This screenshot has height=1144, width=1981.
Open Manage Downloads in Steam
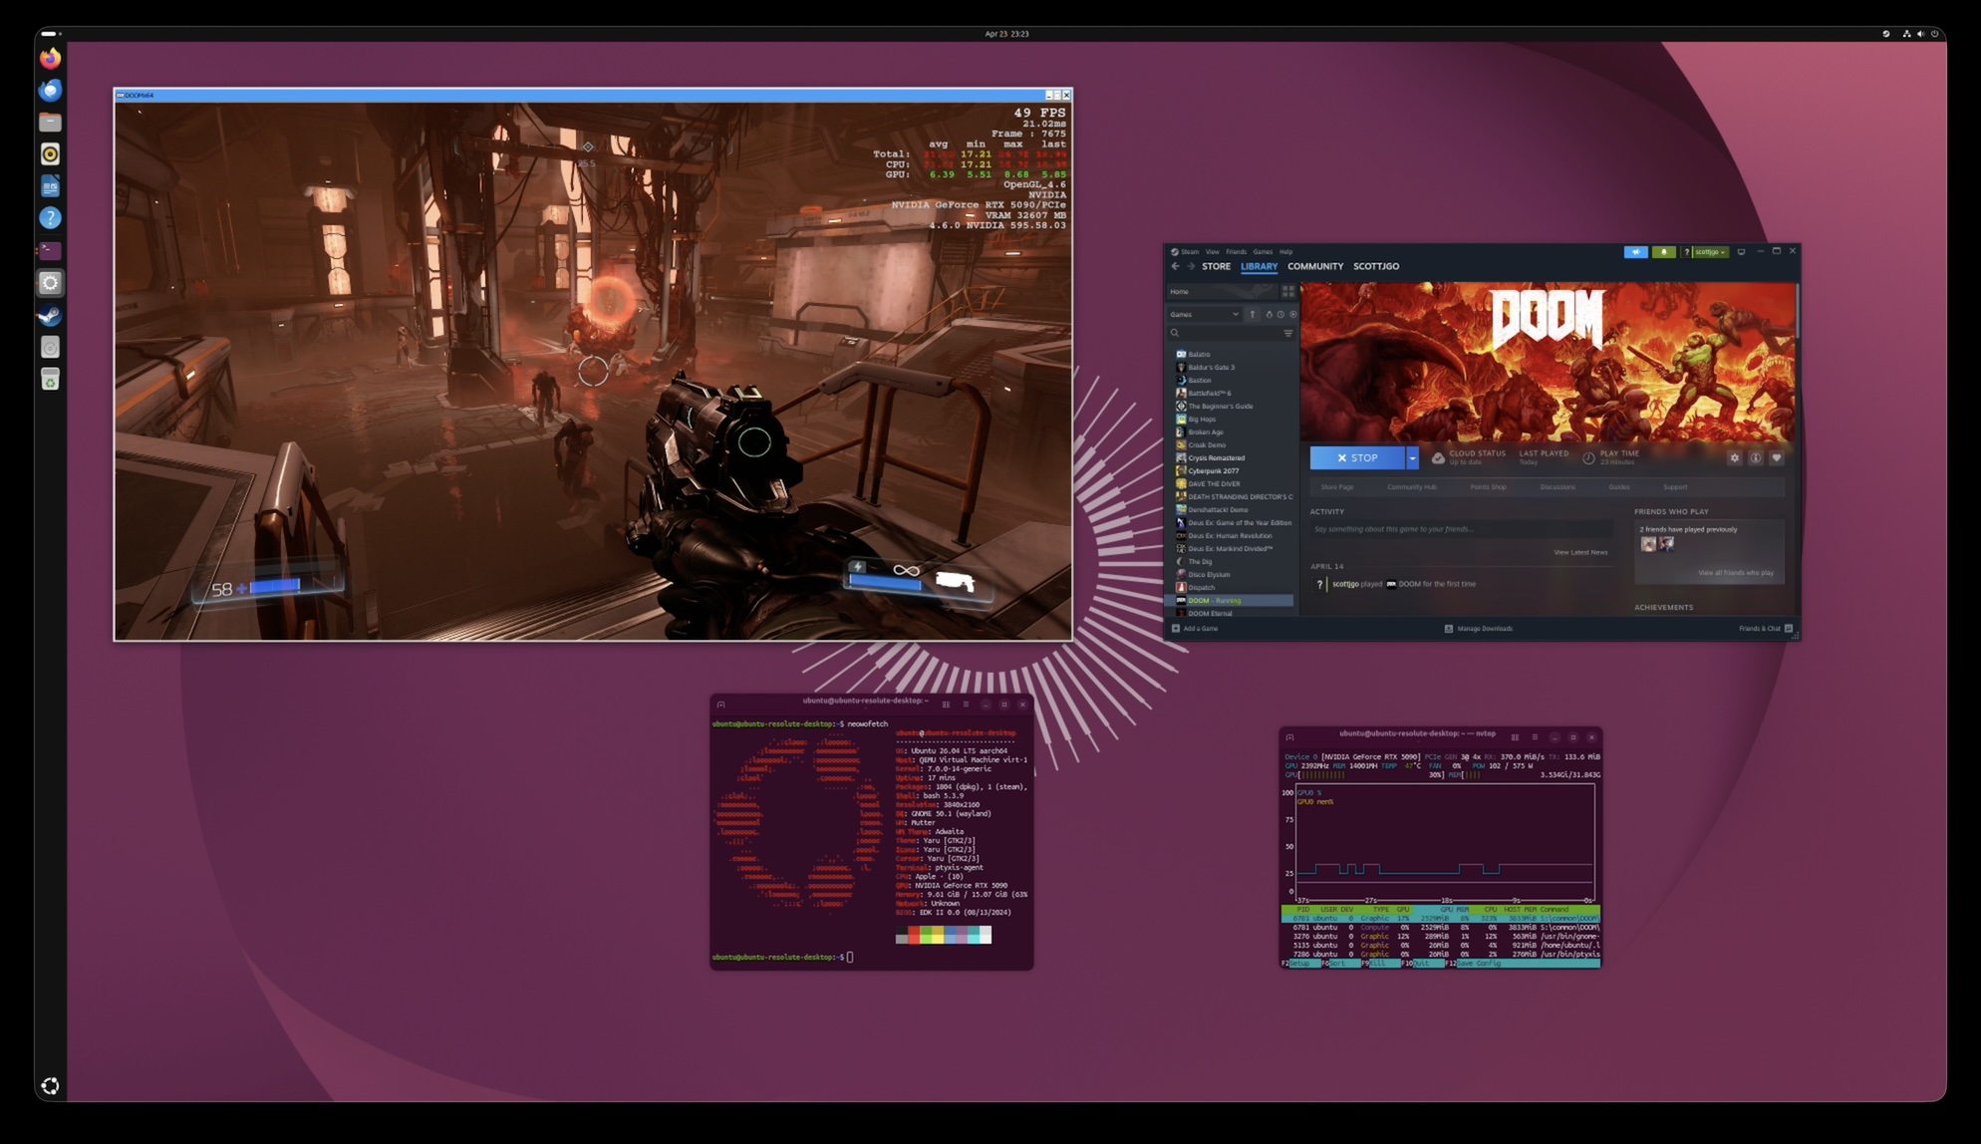1479,628
